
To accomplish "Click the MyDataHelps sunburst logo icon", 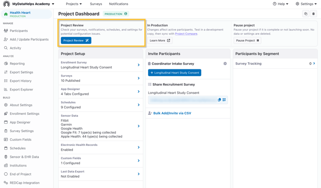I will [6, 4].
